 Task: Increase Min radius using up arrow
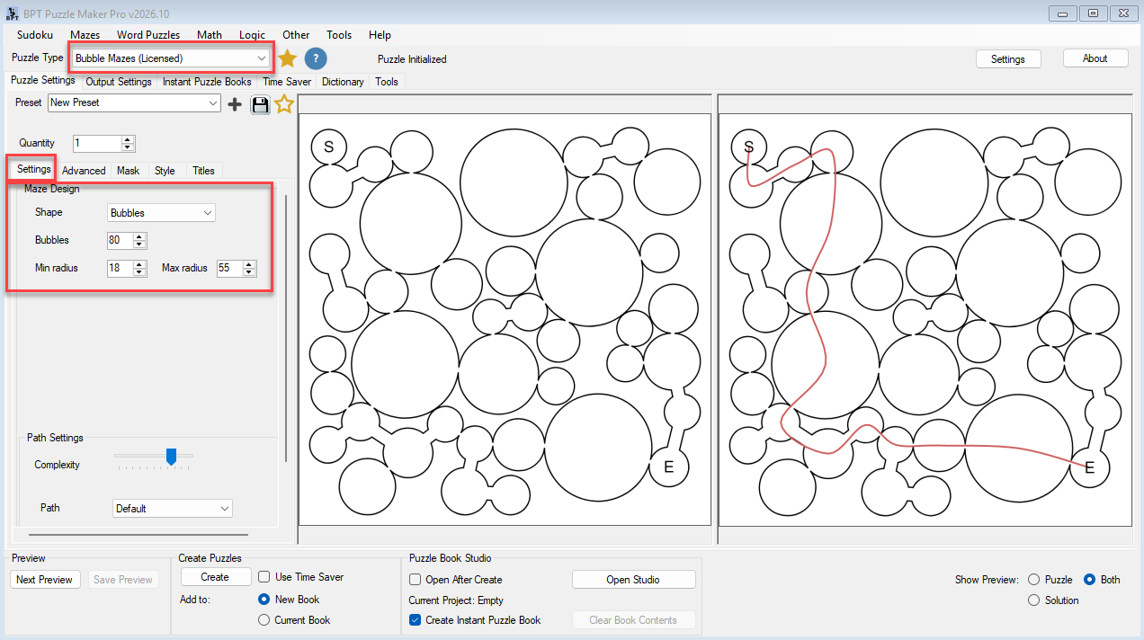[139, 264]
